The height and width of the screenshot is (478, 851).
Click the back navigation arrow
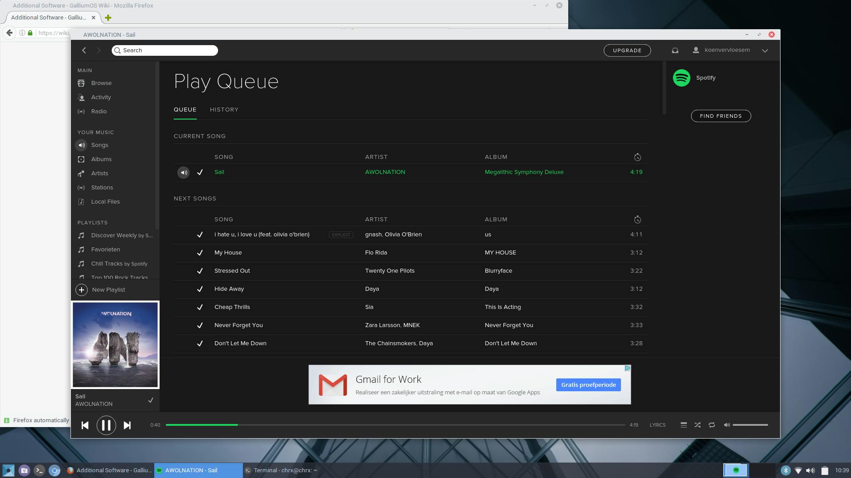coord(84,50)
